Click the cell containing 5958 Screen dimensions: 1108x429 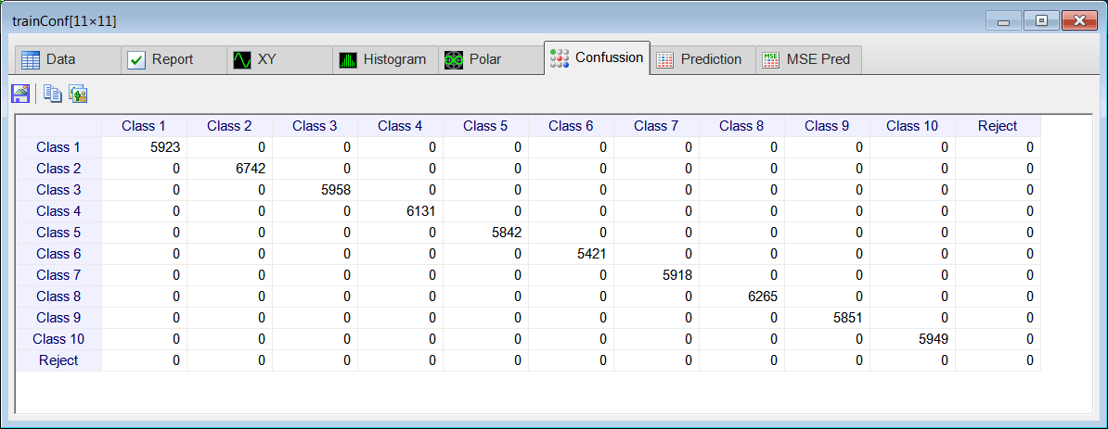316,190
